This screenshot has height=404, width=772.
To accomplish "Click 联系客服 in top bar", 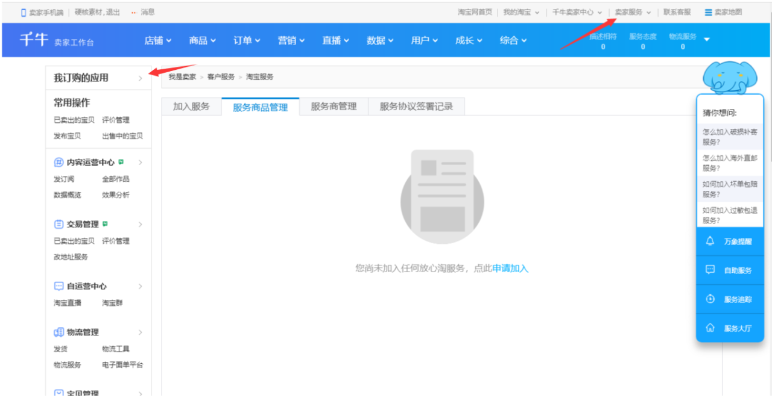I will click(677, 12).
